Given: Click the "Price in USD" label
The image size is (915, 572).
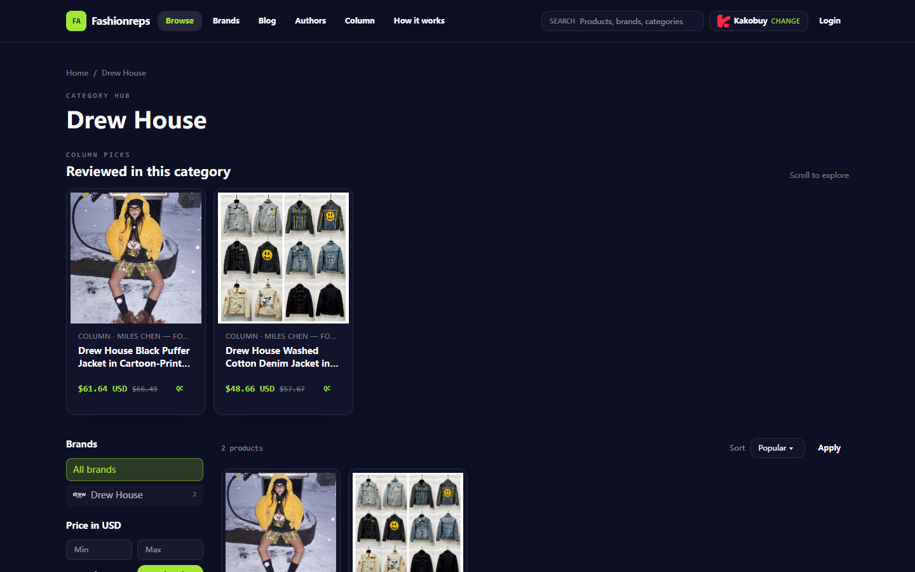Looking at the screenshot, I should tap(93, 526).
